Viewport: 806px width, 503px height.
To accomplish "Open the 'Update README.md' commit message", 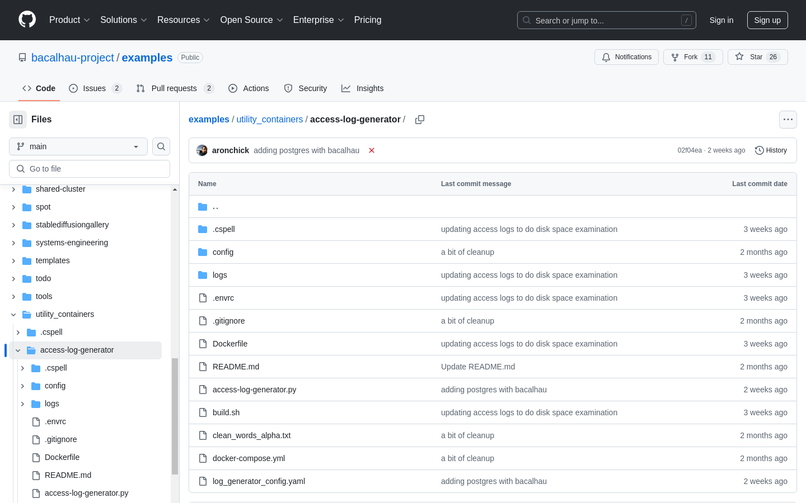I will pyautogui.click(x=478, y=367).
